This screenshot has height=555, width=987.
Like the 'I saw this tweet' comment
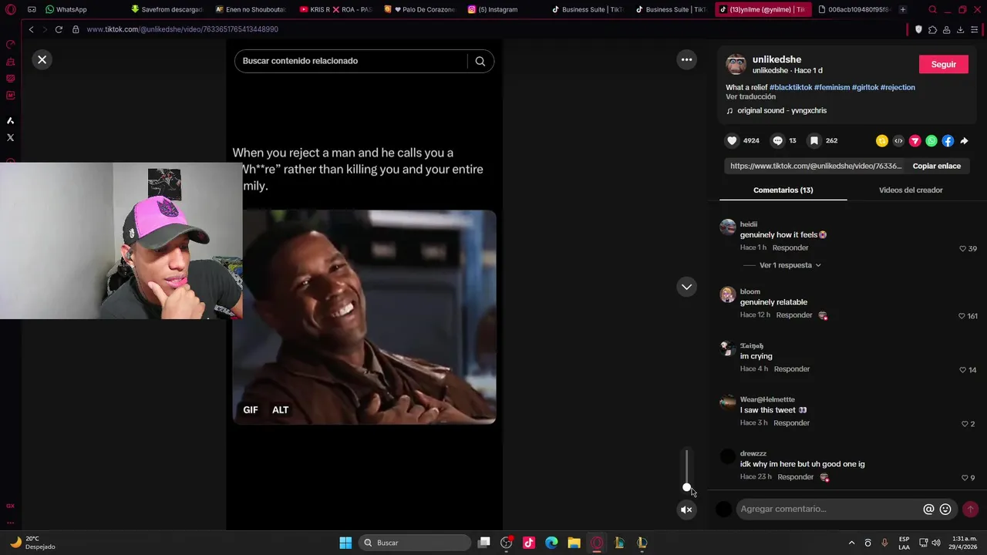click(x=965, y=424)
